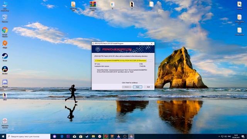
Task: Open the Mail app from taskbar
Action: [74, 136]
